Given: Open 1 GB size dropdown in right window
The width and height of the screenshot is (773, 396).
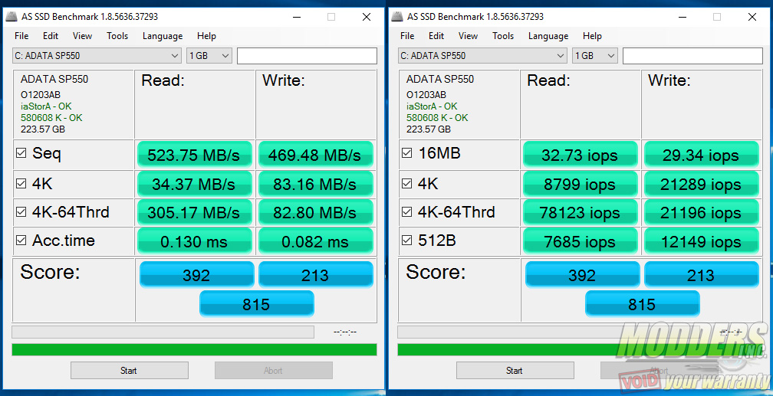Looking at the screenshot, I should pyautogui.click(x=595, y=56).
